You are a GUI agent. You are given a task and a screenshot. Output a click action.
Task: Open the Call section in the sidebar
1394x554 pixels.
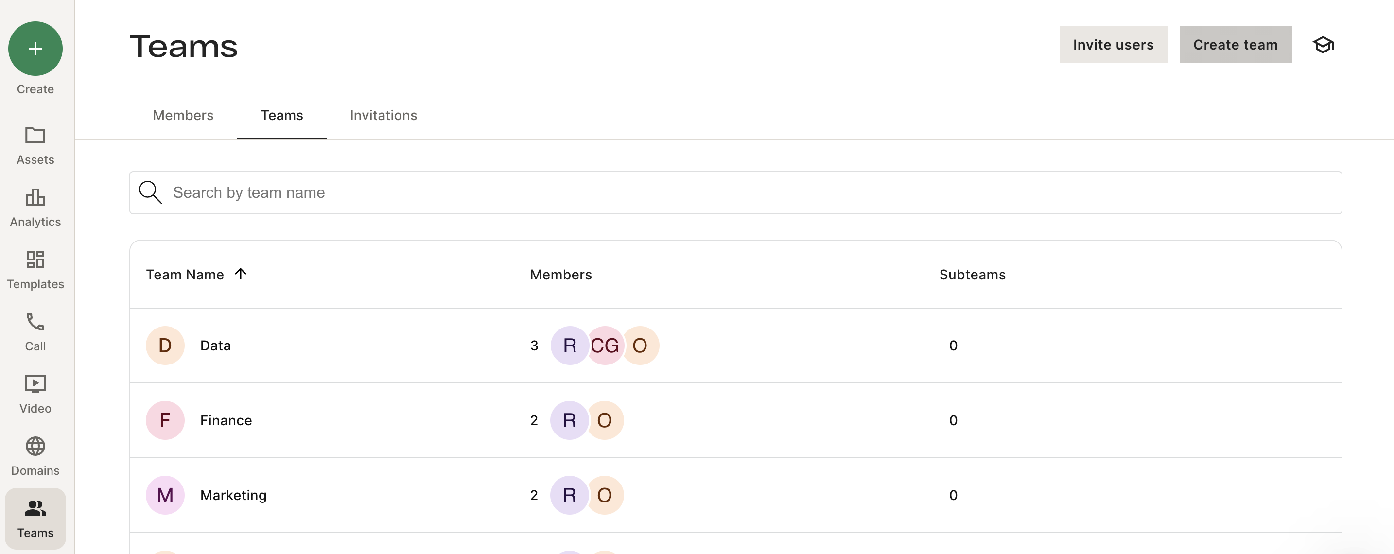[35, 332]
